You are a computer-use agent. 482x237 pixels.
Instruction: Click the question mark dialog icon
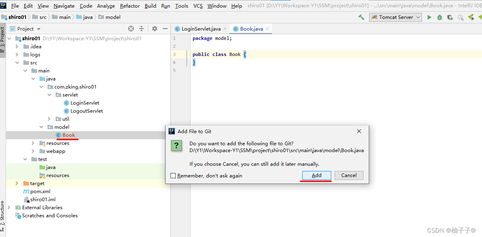[x=176, y=146]
